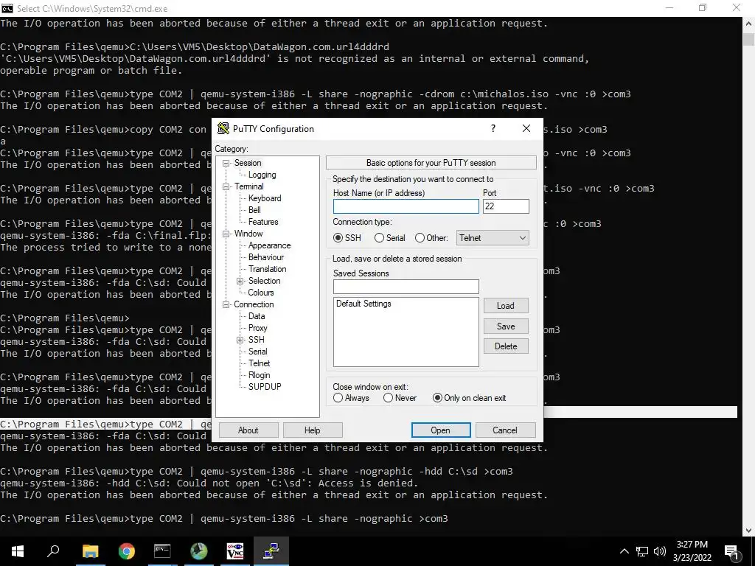
Task: Open Colours settings category
Action: pyautogui.click(x=260, y=293)
